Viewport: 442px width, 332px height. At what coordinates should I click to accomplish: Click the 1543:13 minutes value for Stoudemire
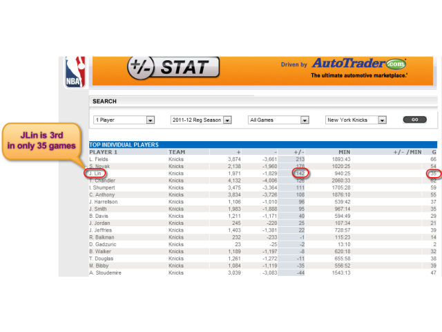click(x=341, y=273)
